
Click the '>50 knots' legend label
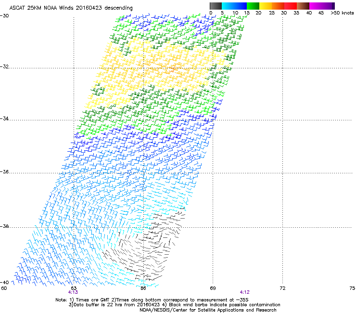coord(342,13)
